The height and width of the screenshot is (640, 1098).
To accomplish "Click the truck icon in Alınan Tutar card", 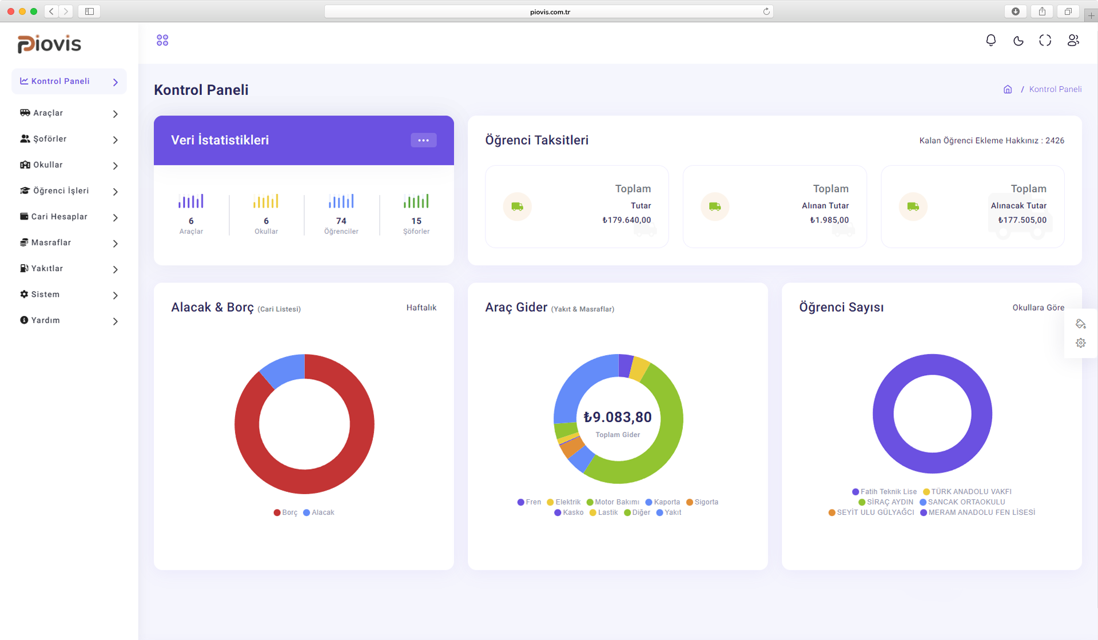I will (x=715, y=206).
